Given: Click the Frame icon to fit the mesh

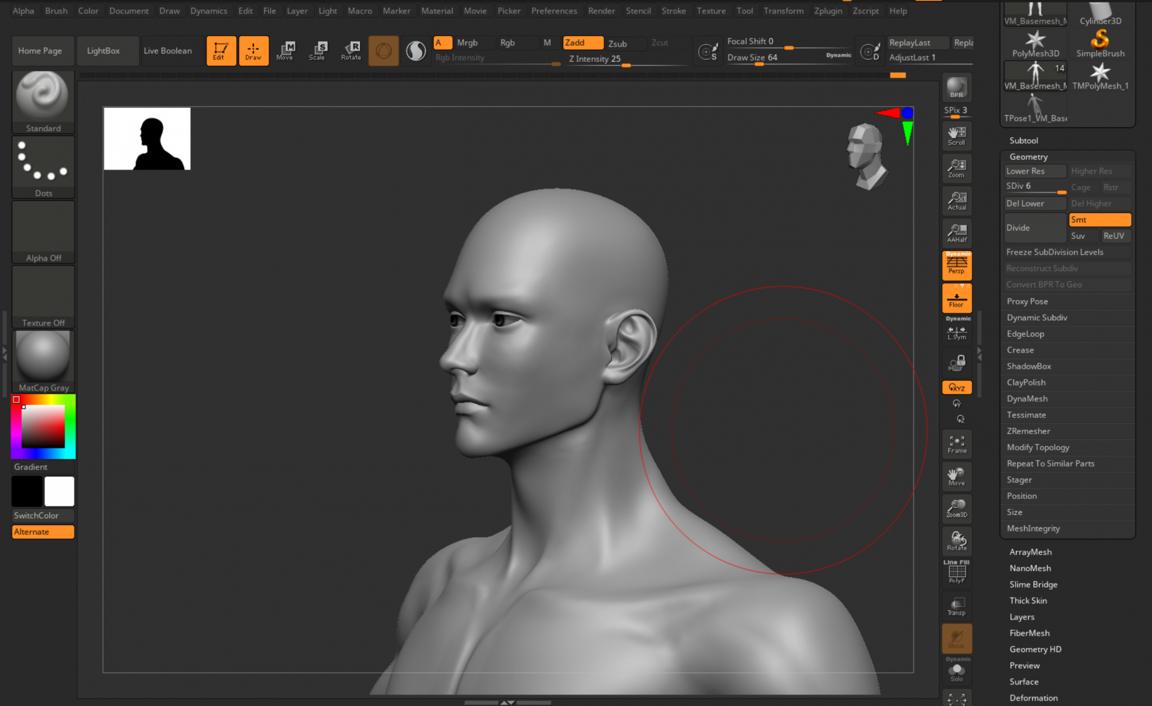Looking at the screenshot, I should [957, 444].
